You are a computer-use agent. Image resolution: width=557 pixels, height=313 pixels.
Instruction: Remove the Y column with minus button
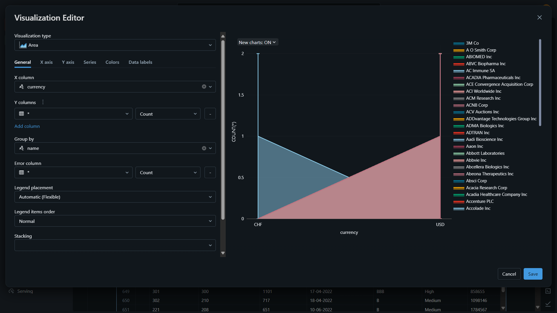tap(210, 114)
